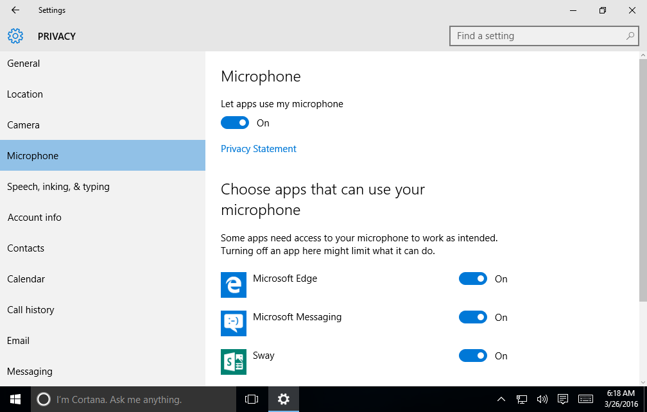Toggle microphone access for Microsoft Edge
This screenshot has width=647, height=412.
473,279
